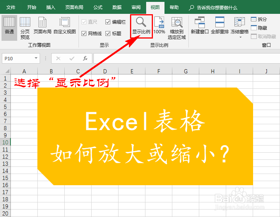
Task: Expand the Name Box dropdown arrow
Action: (36, 58)
